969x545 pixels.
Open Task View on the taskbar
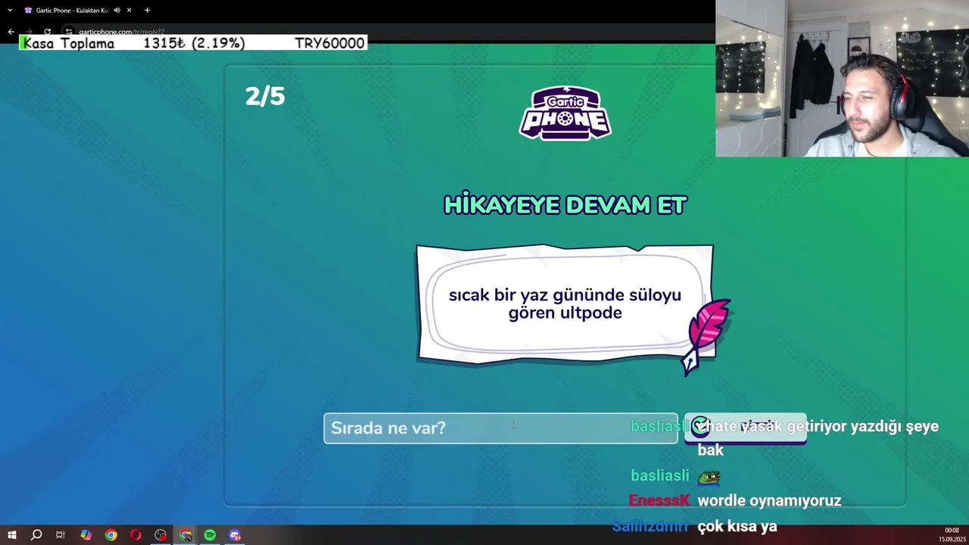click(x=61, y=535)
